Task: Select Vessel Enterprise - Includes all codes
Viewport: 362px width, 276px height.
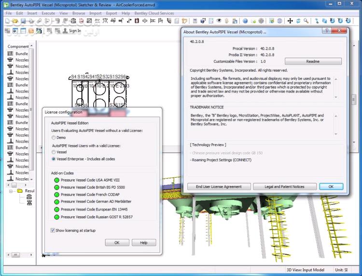Action: pyautogui.click(x=54, y=159)
